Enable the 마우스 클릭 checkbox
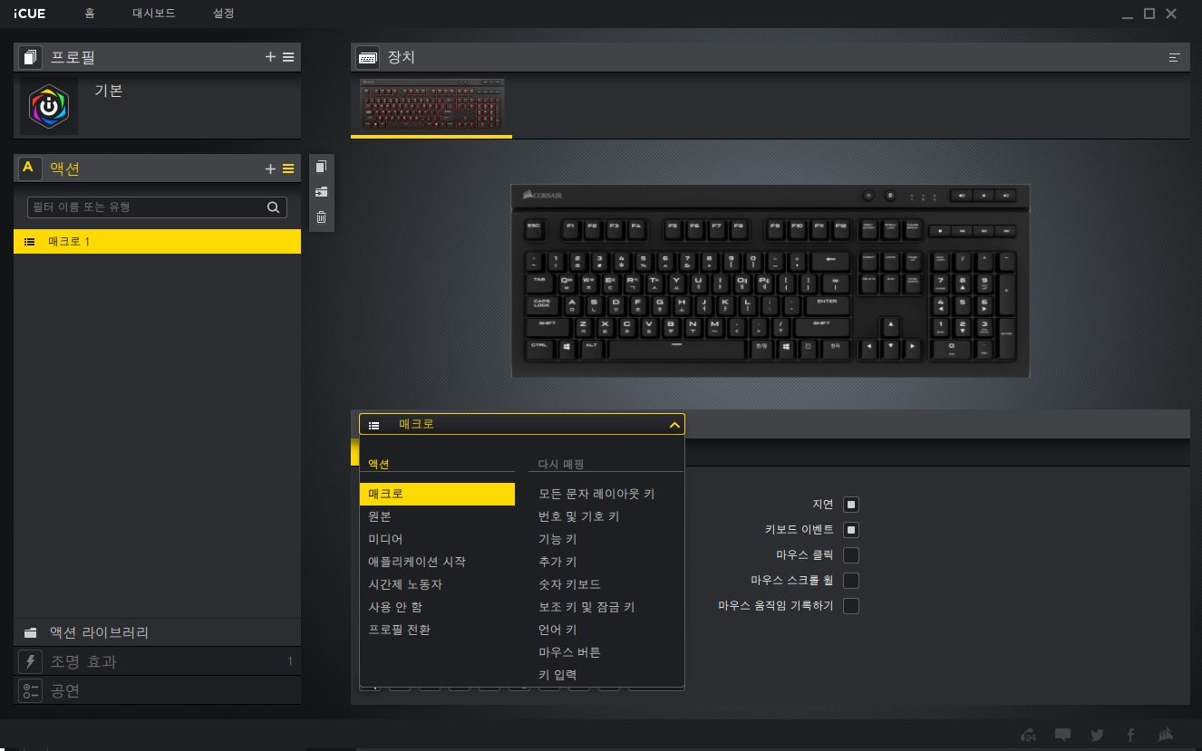 coord(851,555)
